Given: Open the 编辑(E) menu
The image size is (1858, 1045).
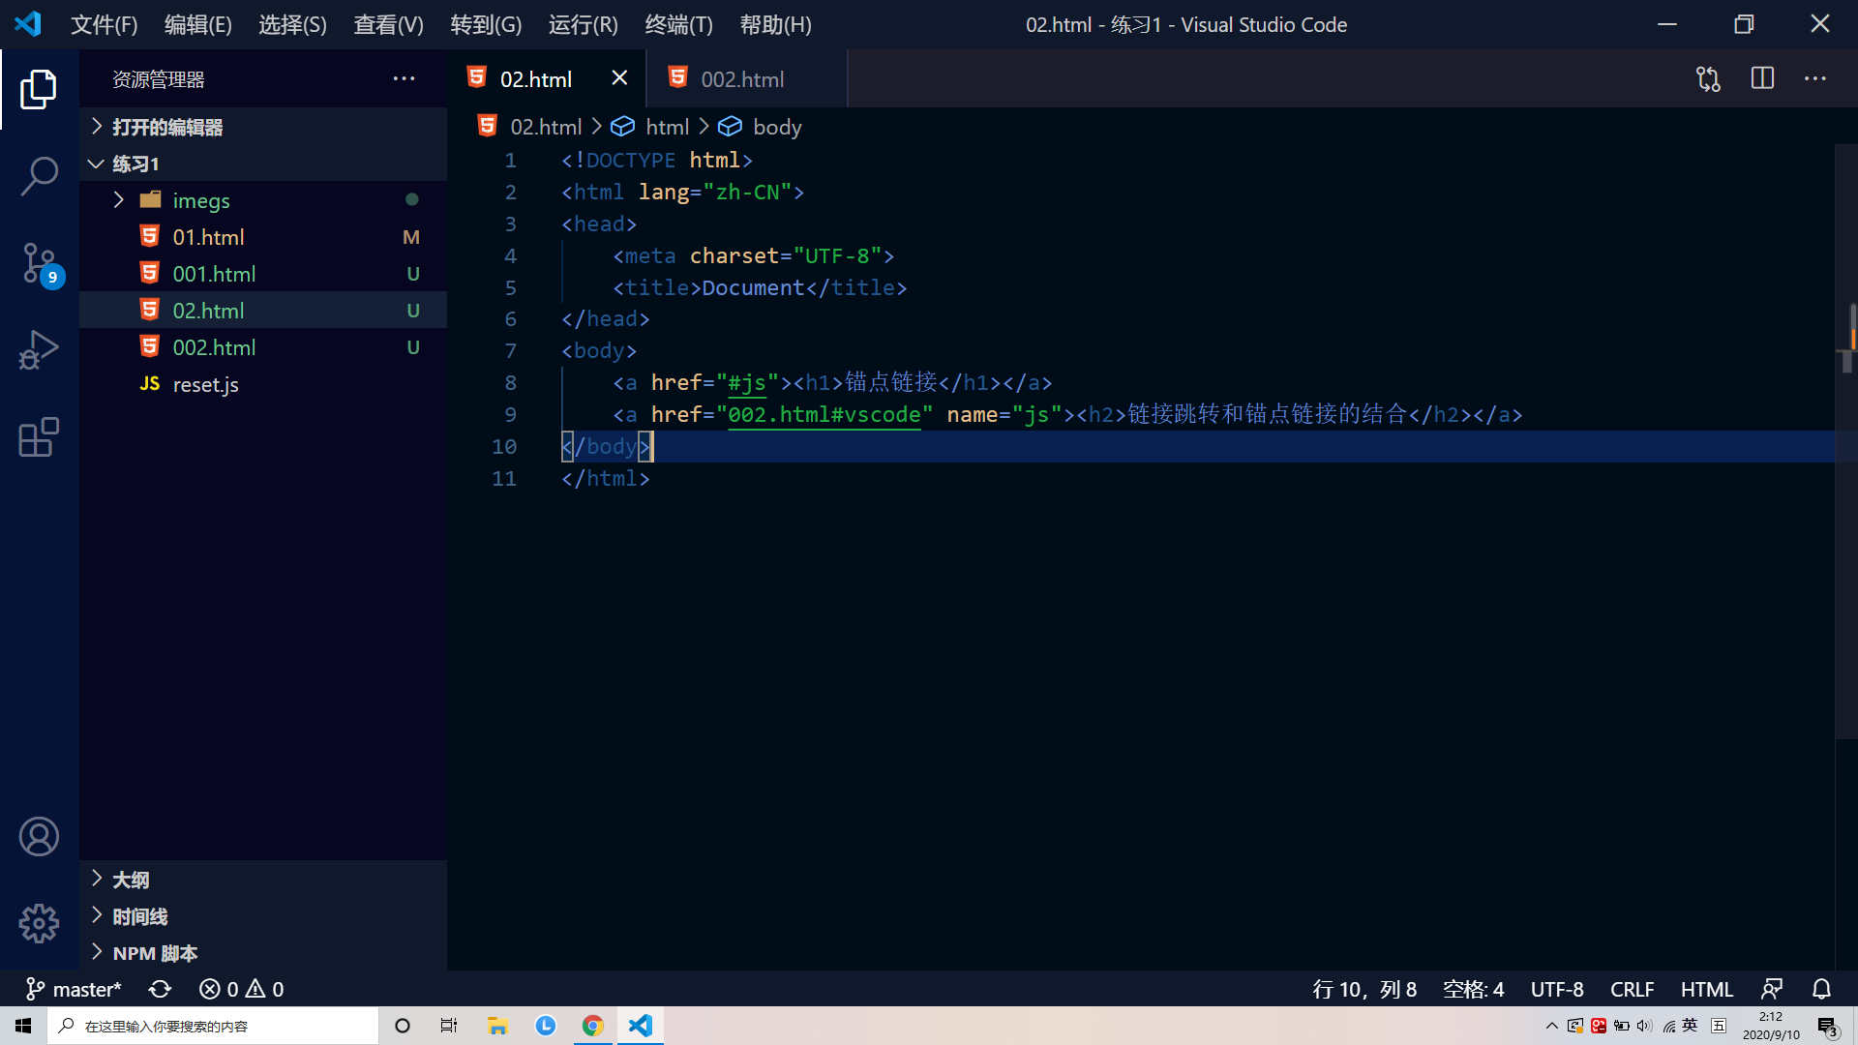Looking at the screenshot, I should 198,24.
